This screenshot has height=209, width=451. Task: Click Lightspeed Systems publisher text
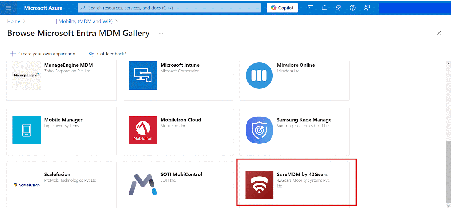click(61, 126)
